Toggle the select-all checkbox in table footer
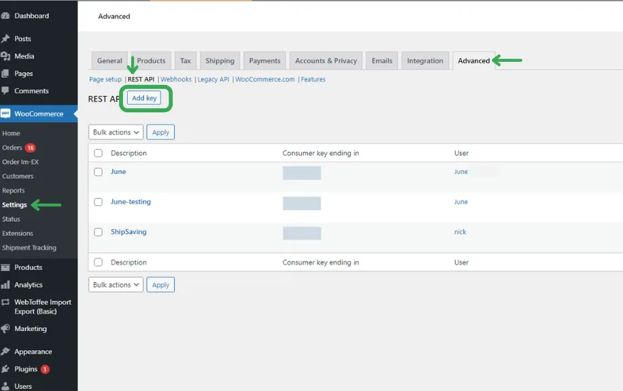The image size is (623, 391). click(x=98, y=262)
